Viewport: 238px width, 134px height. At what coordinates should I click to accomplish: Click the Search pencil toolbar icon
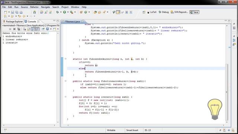pyautogui.click(x=104, y=12)
